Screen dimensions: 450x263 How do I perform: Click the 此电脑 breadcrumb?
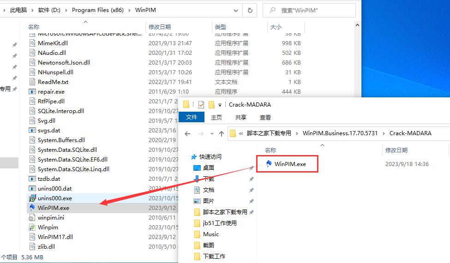[x=18, y=10]
